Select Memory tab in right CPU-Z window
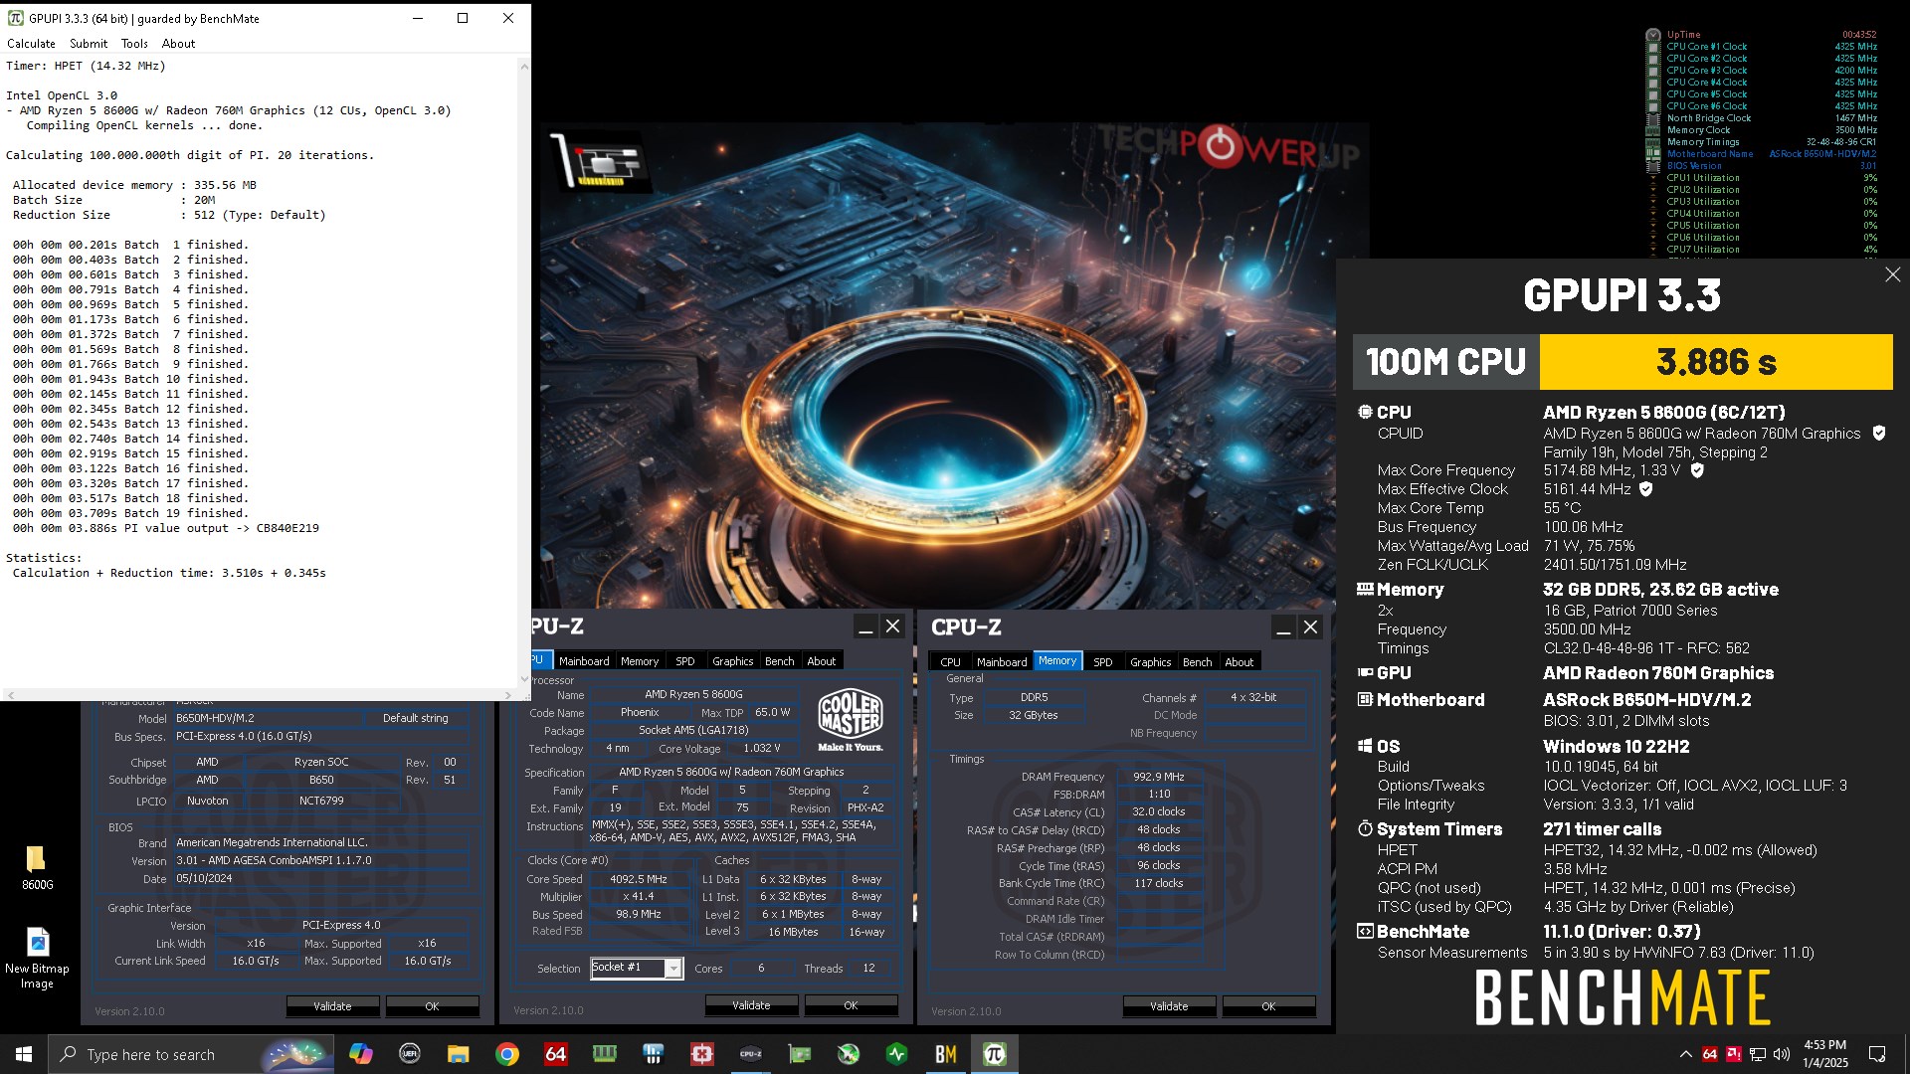The width and height of the screenshot is (1910, 1074). [1056, 661]
